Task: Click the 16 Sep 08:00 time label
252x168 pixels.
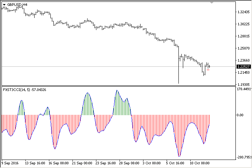Action: pos(58,163)
